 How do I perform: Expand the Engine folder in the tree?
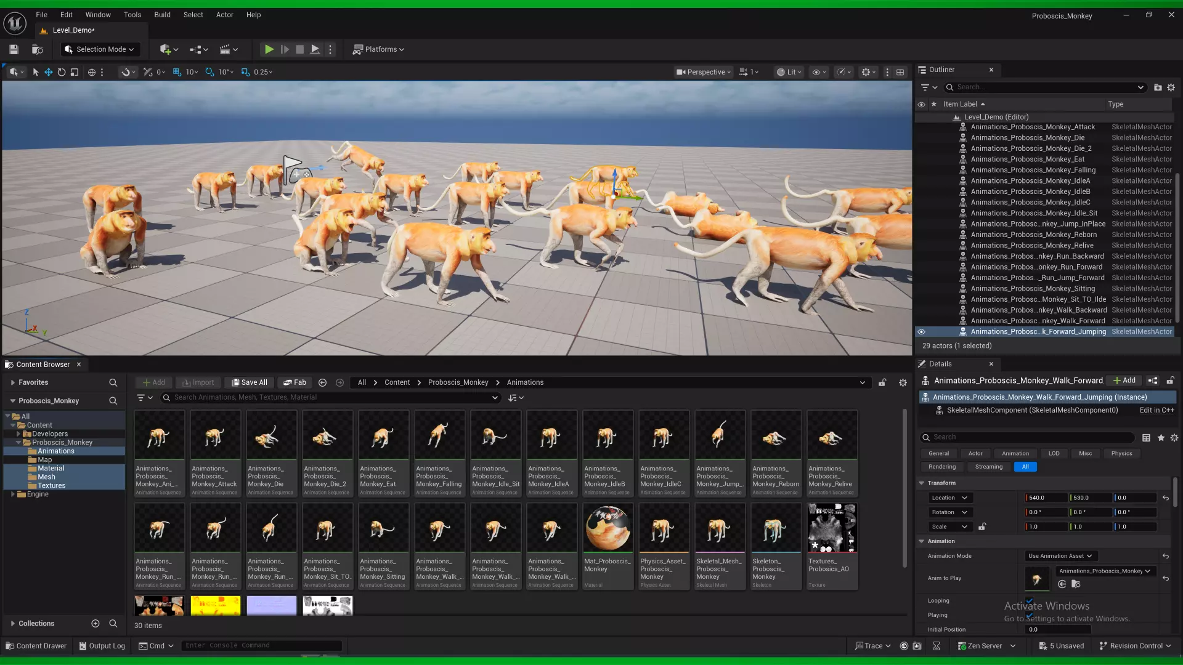pyautogui.click(x=12, y=494)
